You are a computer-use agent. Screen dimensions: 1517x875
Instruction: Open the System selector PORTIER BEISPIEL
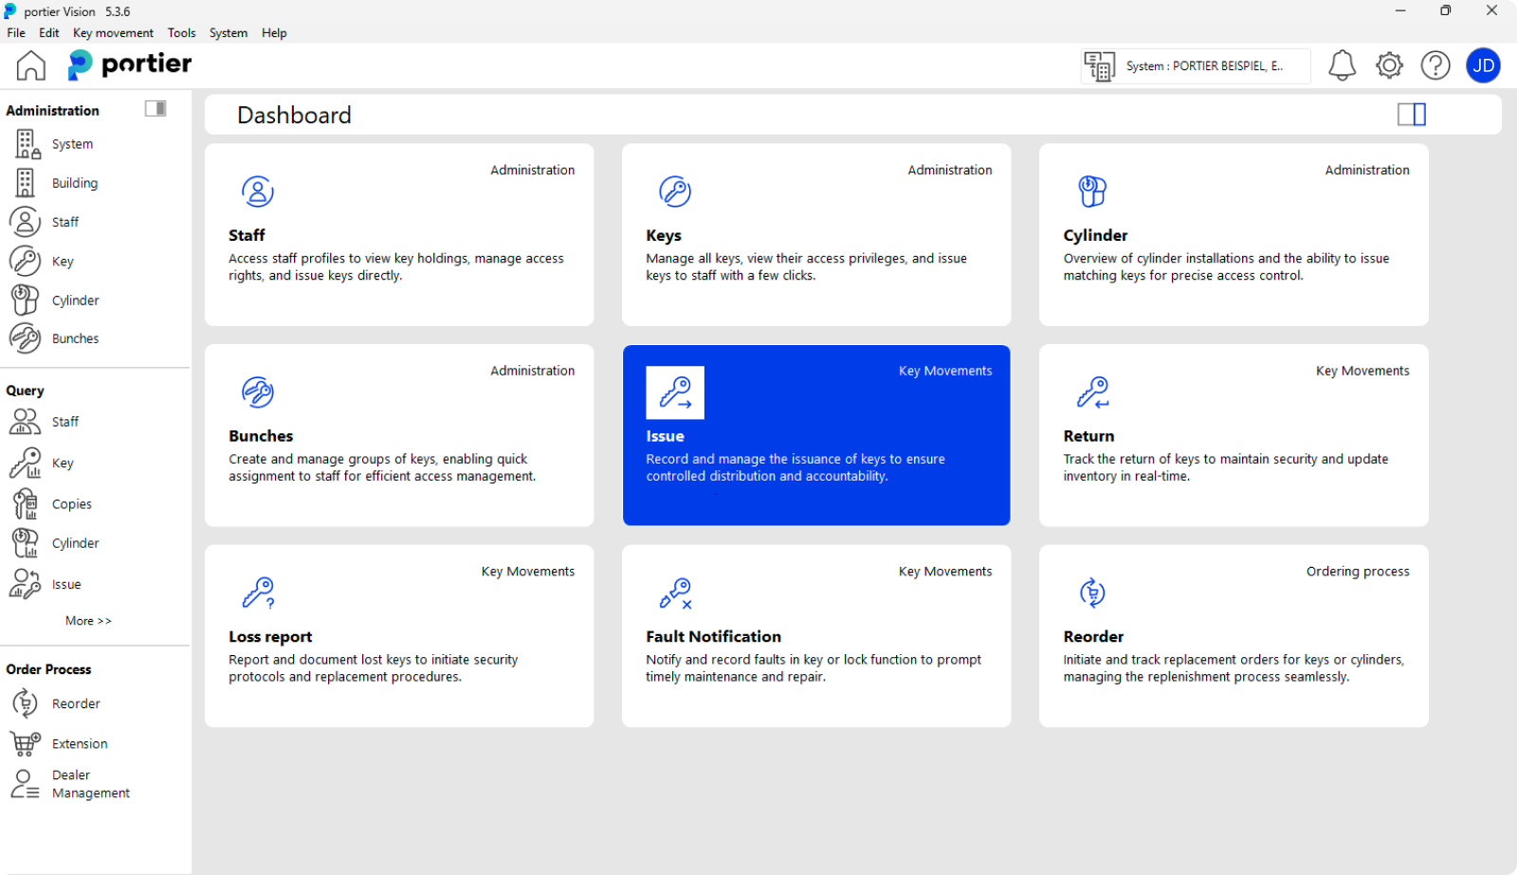[x=1196, y=66]
